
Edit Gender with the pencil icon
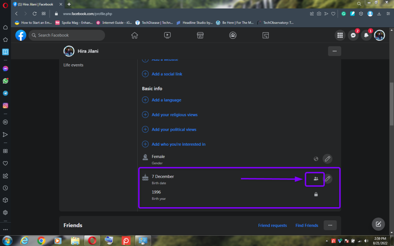click(327, 158)
